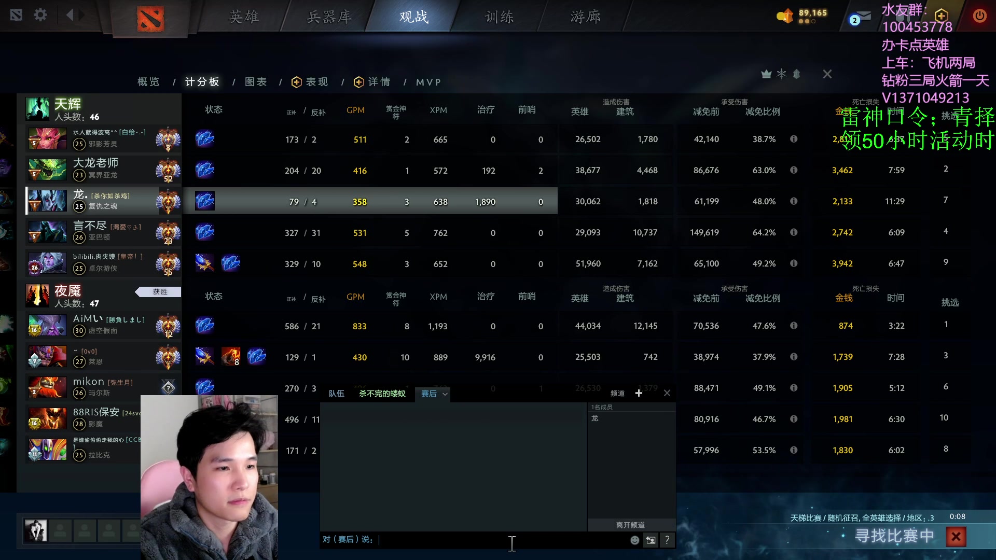Click the snowflake icon above scoreboard
The image size is (996, 560).
point(781,74)
